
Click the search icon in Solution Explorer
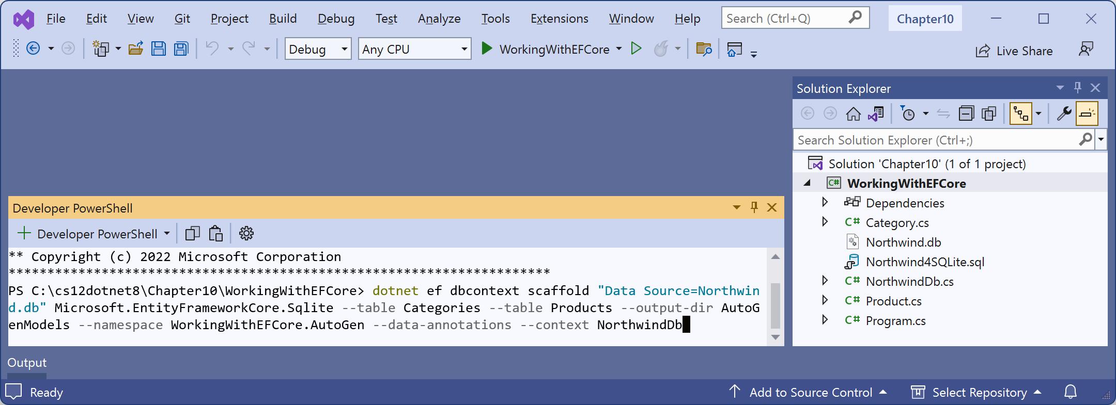click(1086, 139)
